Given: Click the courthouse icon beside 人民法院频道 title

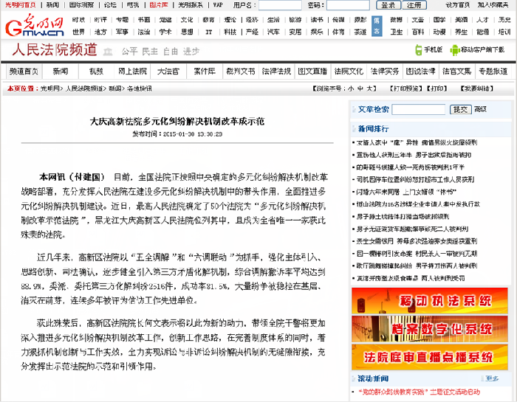Looking at the screenshot, I should pyautogui.click(x=108, y=52).
